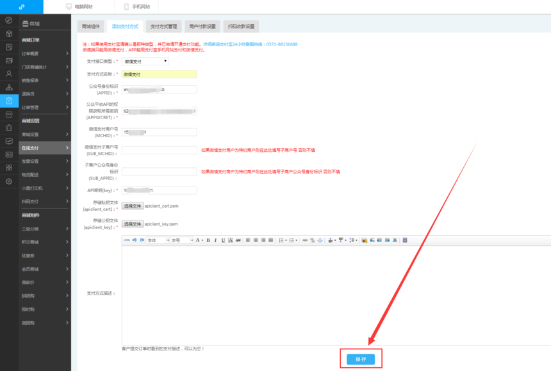Open the font color A dropdown
Screen dimensions: 551x371
(199, 240)
